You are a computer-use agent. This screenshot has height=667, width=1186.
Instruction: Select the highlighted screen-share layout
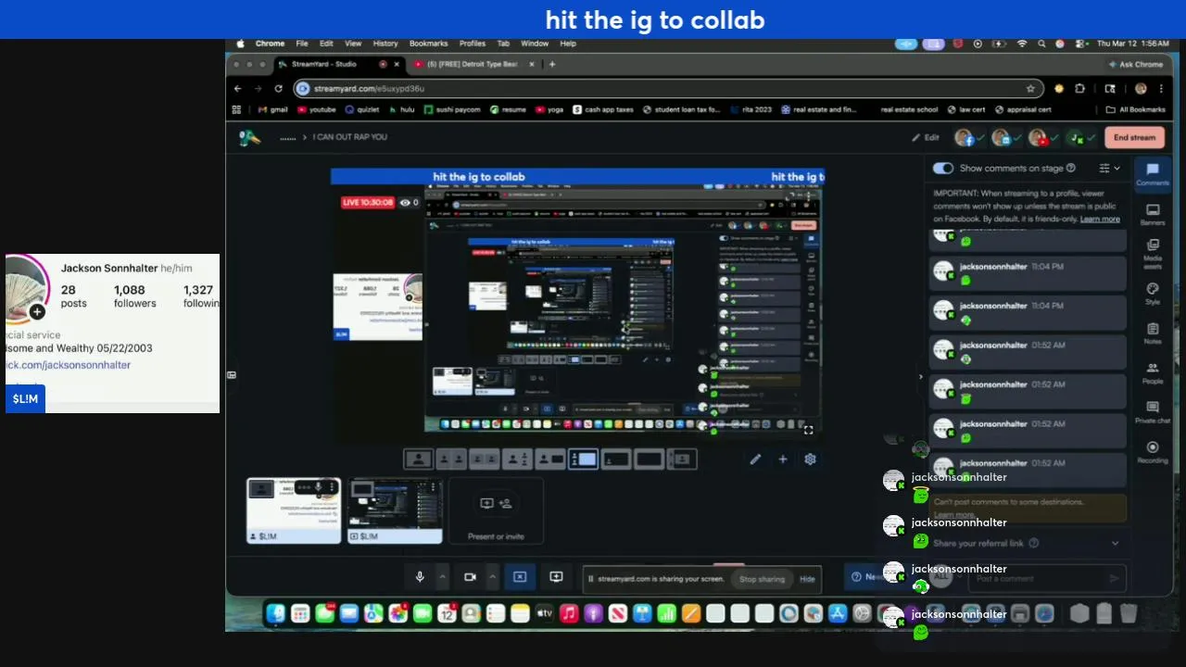pos(583,459)
